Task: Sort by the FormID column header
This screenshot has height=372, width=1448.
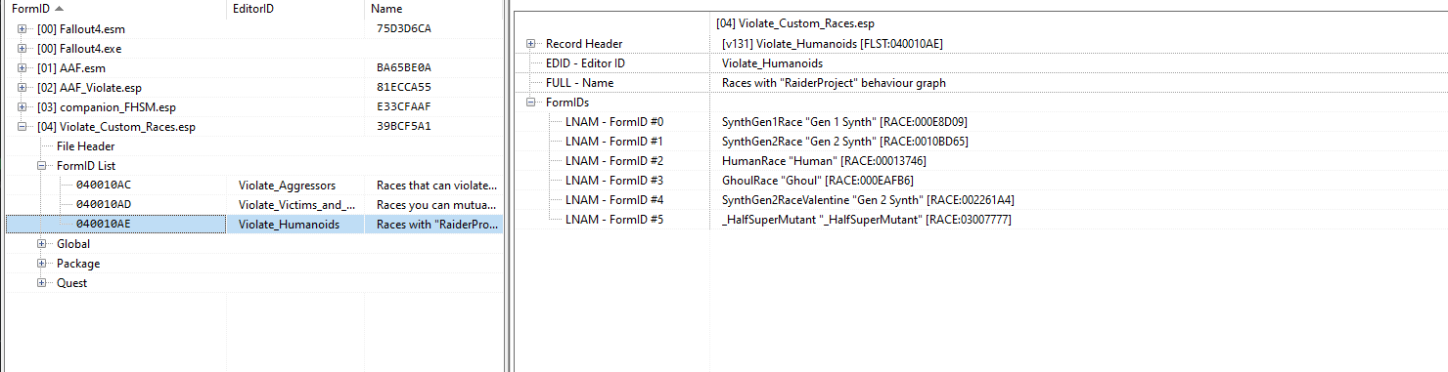Action: [113, 8]
